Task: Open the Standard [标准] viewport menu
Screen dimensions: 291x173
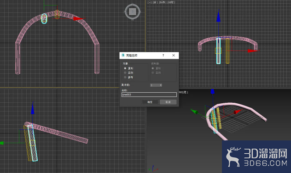Action: [x=162, y=2]
